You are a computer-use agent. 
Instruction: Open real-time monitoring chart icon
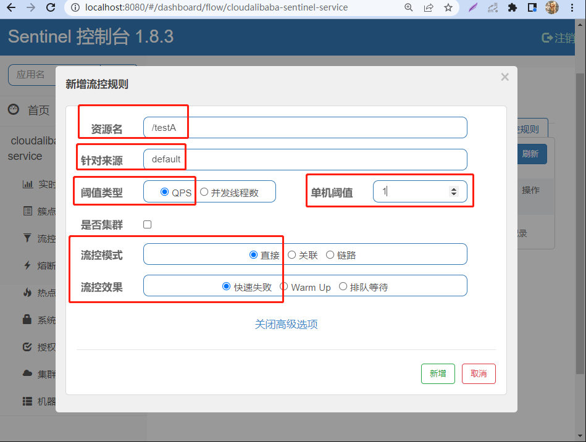tap(28, 184)
